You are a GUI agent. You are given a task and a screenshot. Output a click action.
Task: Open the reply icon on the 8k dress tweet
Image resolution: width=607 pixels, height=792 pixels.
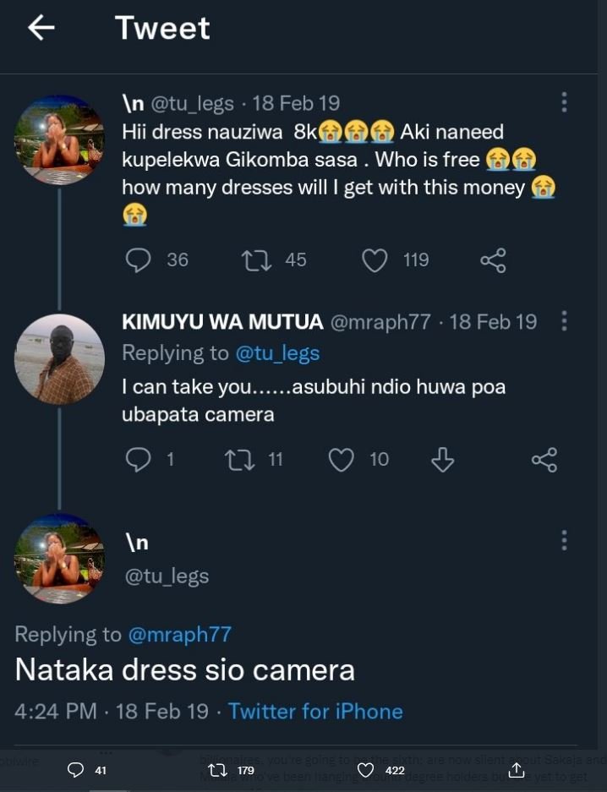pos(138,259)
